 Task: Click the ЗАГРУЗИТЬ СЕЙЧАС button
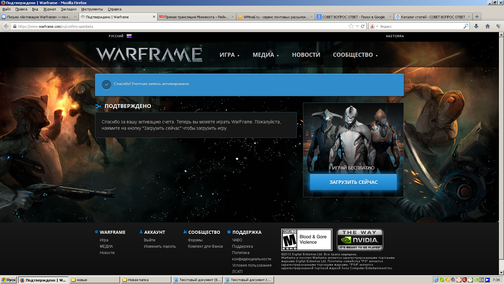point(353,182)
